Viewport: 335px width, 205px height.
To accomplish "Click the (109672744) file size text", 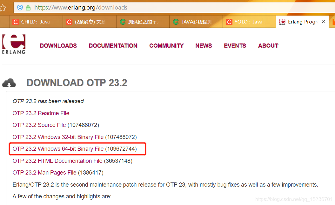I will (121, 149).
